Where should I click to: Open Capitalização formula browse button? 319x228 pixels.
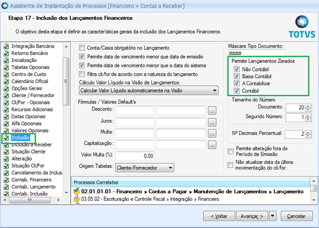212,145
